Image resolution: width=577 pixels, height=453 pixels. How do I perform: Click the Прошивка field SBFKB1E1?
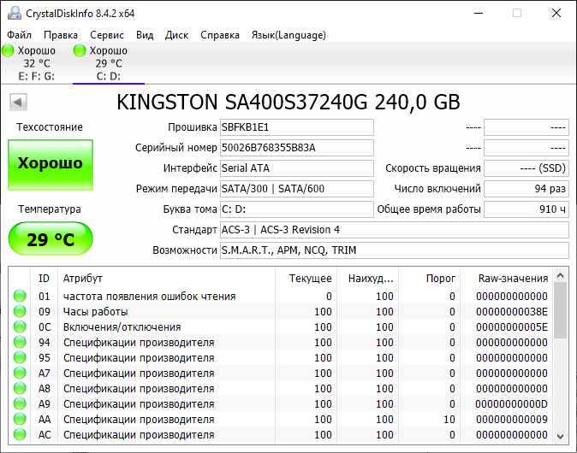coord(297,127)
